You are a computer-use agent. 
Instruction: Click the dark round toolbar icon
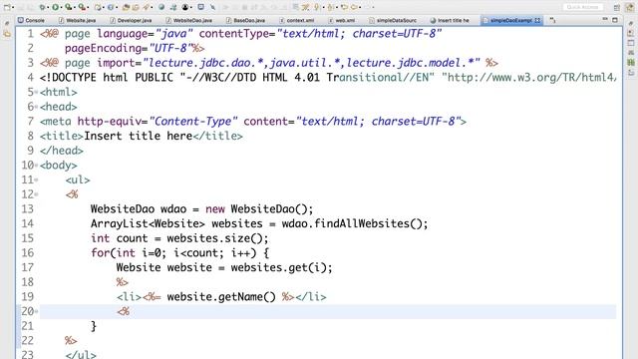click(185, 7)
